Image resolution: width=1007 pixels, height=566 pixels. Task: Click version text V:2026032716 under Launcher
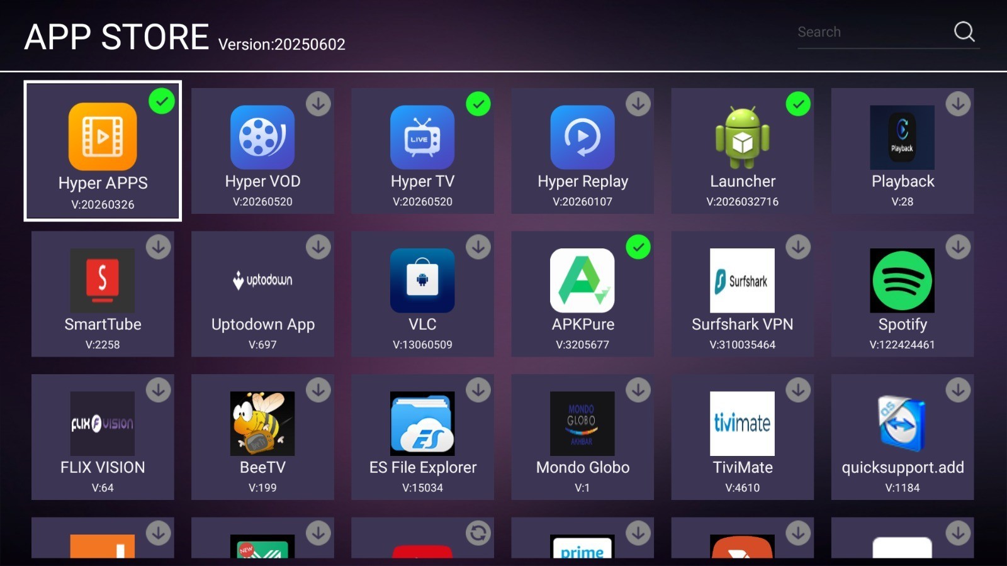point(743,202)
